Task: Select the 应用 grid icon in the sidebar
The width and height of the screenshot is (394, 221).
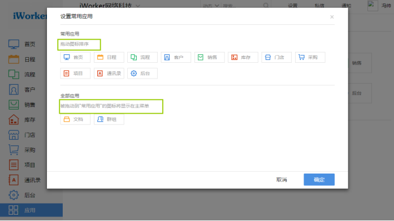Action: 14,210
